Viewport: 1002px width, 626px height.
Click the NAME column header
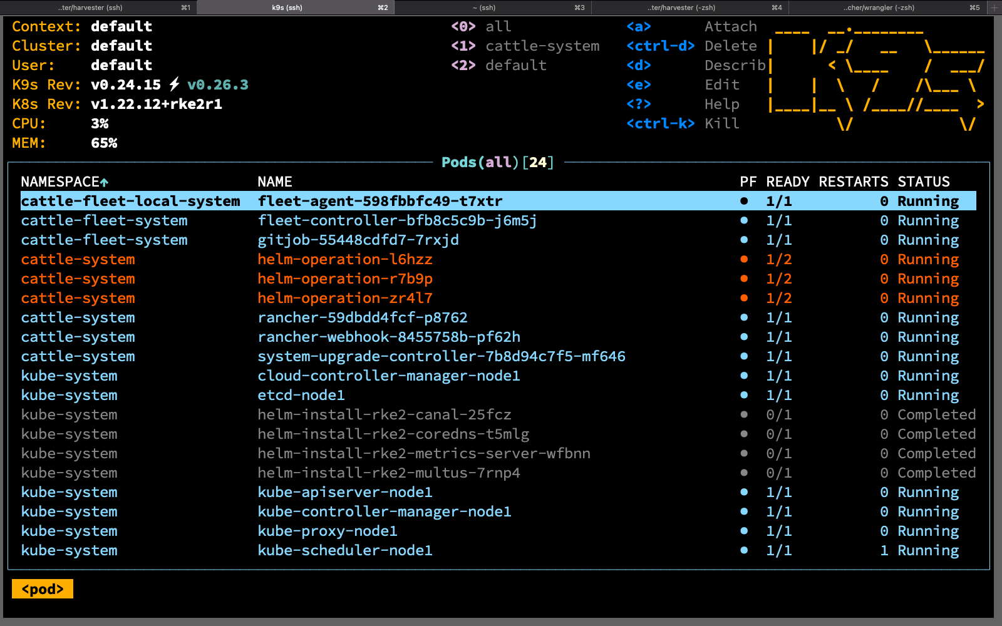275,182
